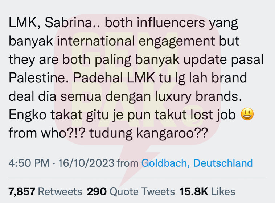Image resolution: width=275 pixels, height=203 pixels.
Task: Click the word 'Engko' in tweet
Action: coord(28,115)
